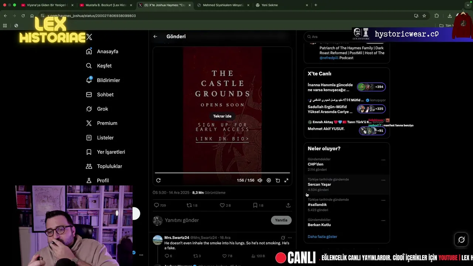
Task: Switch to Mustafa B. Bozkurt tab
Action: (106, 5)
